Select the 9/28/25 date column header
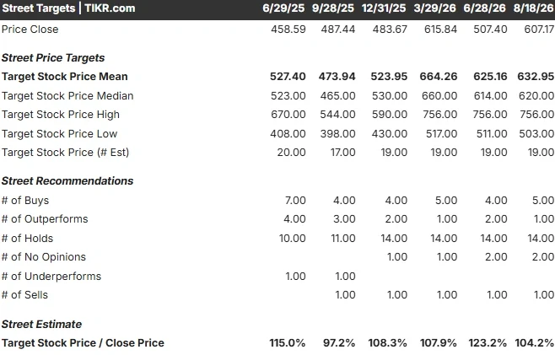Image resolution: width=555 pixels, height=355 pixels. [x=333, y=8]
